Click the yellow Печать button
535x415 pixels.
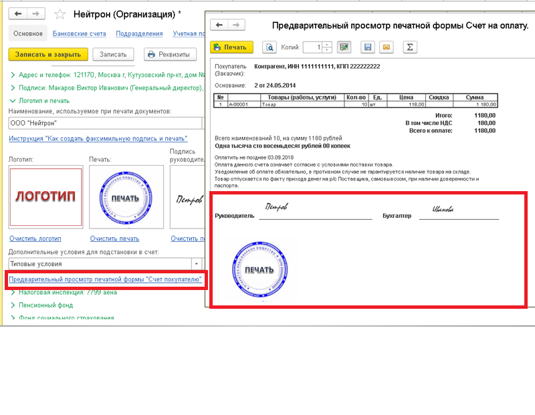(x=231, y=47)
